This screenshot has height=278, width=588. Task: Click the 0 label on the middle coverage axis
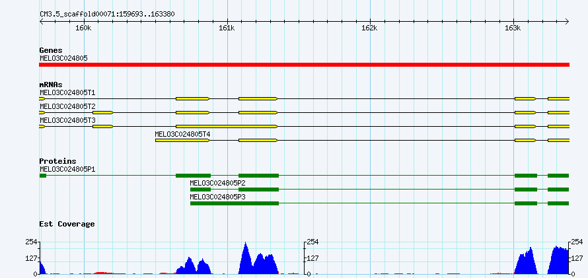(309, 274)
